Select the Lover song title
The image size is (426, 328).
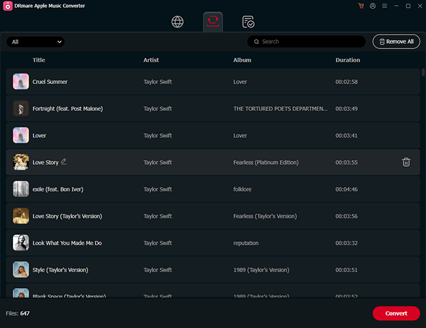39,136
